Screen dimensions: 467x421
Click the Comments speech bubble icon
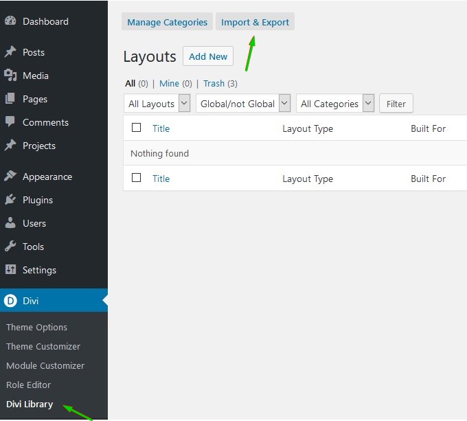point(10,122)
